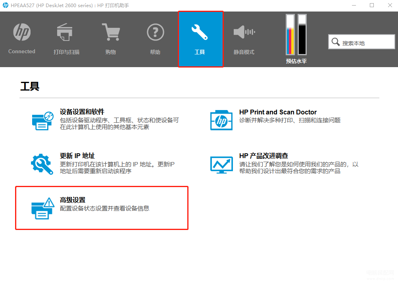
Task: Click the 诊断并解决多种打印 description text
Action: tap(290, 120)
